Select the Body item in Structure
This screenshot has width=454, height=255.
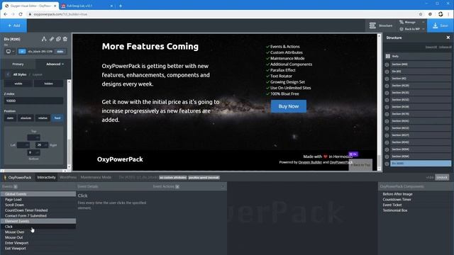coord(418,56)
